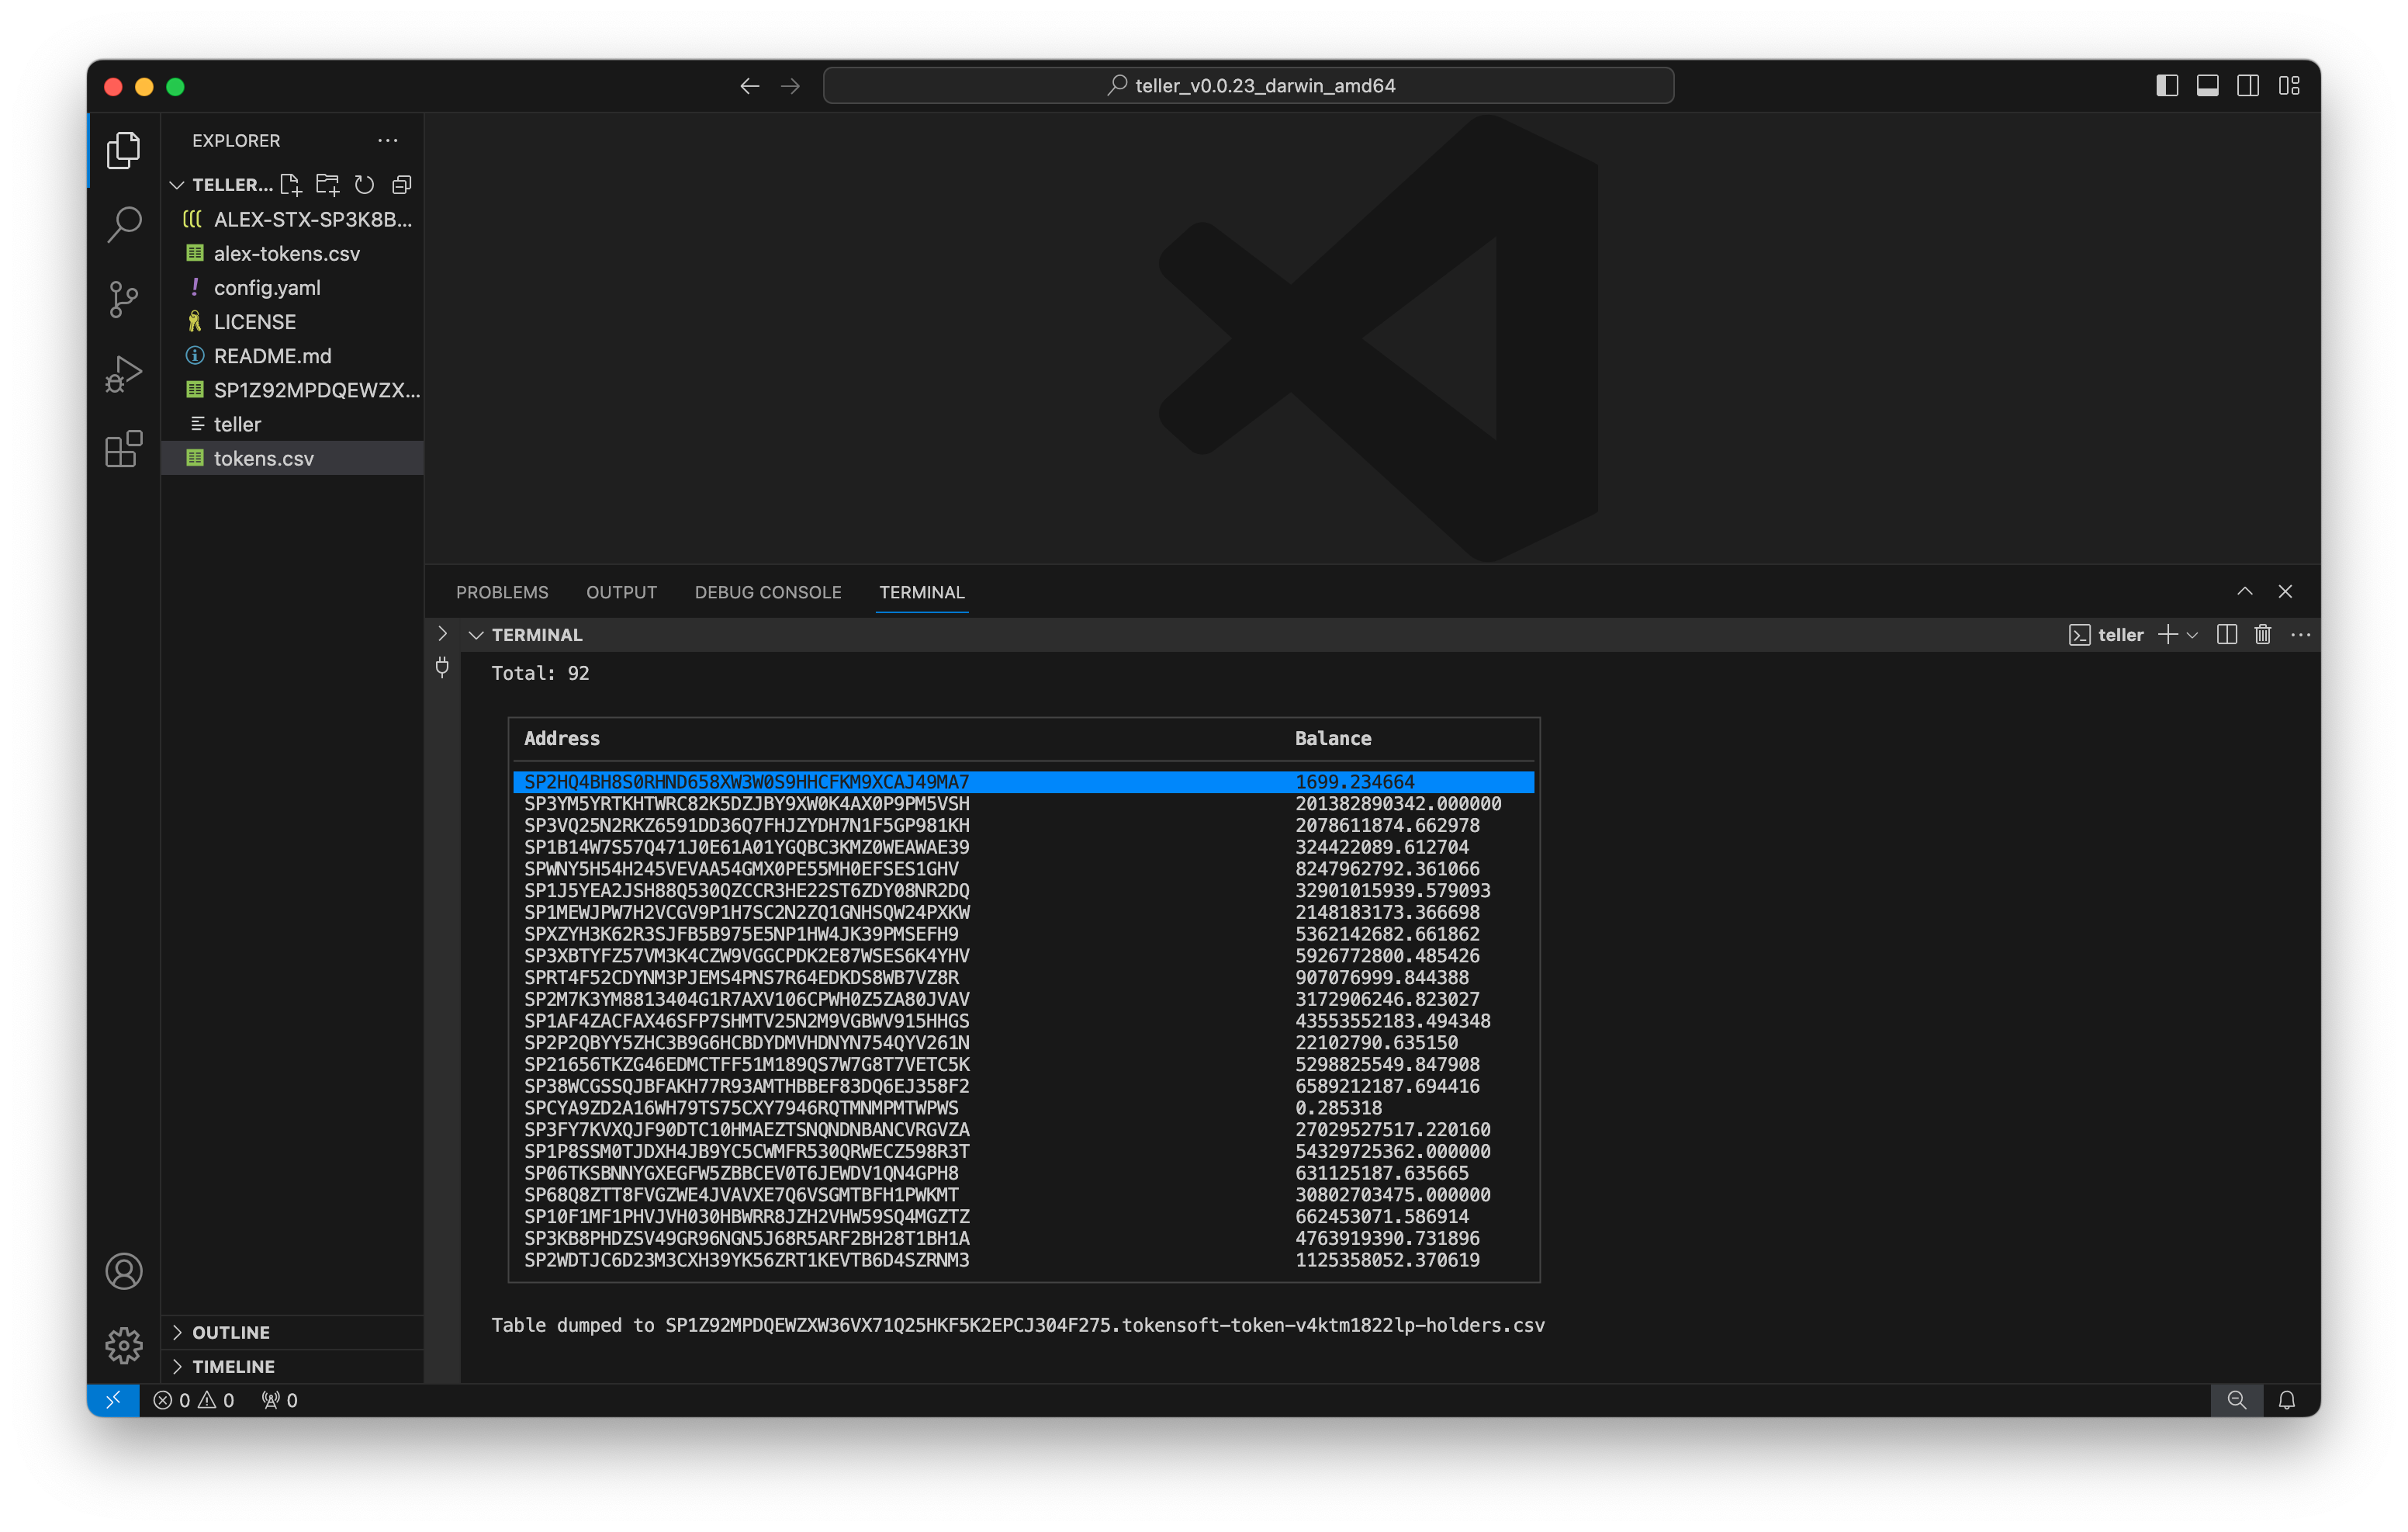The image size is (2408, 1532).
Task: Open the Source Control view
Action: pos(124,298)
